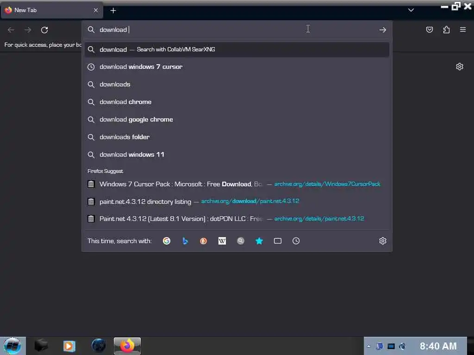The image size is (474, 355).
Task: Pick the "downloads folder" search suggestion
Action: point(237,137)
